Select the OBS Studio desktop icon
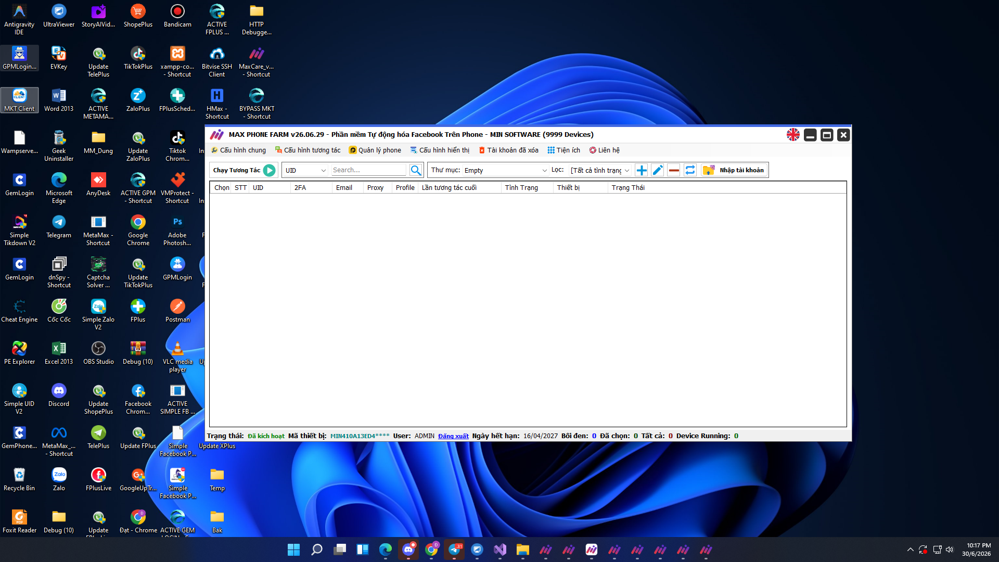 click(x=98, y=353)
